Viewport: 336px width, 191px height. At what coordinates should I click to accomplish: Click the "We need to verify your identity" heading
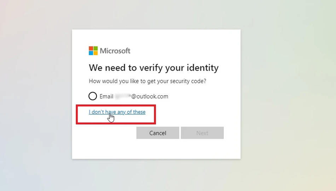[x=153, y=68]
